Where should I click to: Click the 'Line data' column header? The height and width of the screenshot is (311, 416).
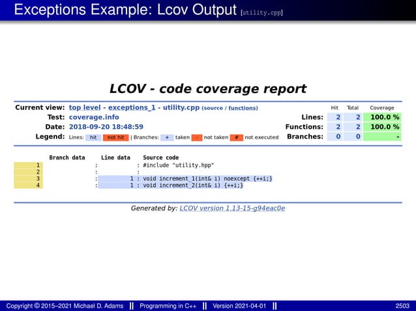115,157
